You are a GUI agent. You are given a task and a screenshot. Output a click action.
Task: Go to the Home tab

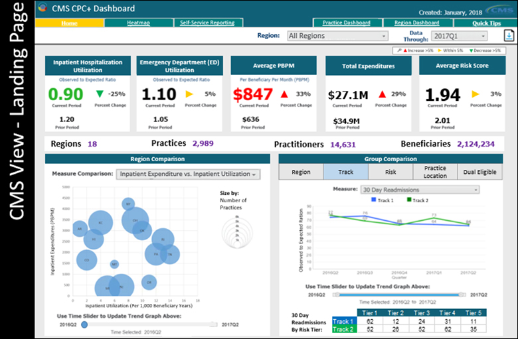click(x=69, y=23)
